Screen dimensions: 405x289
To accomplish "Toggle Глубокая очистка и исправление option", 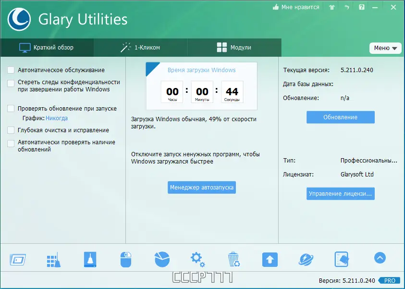I will click(x=11, y=130).
